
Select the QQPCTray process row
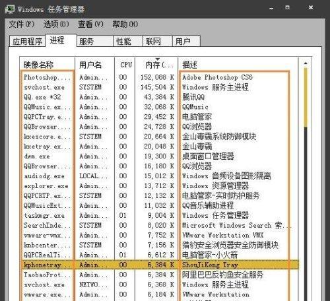[159, 117]
